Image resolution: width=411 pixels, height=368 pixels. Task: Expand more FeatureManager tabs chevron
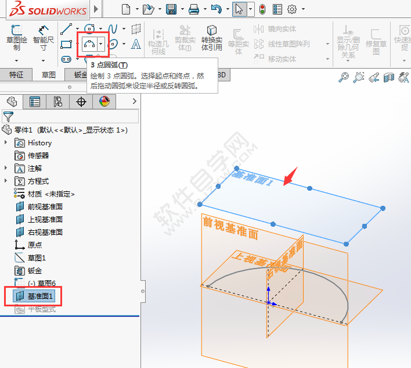[x=135, y=101]
